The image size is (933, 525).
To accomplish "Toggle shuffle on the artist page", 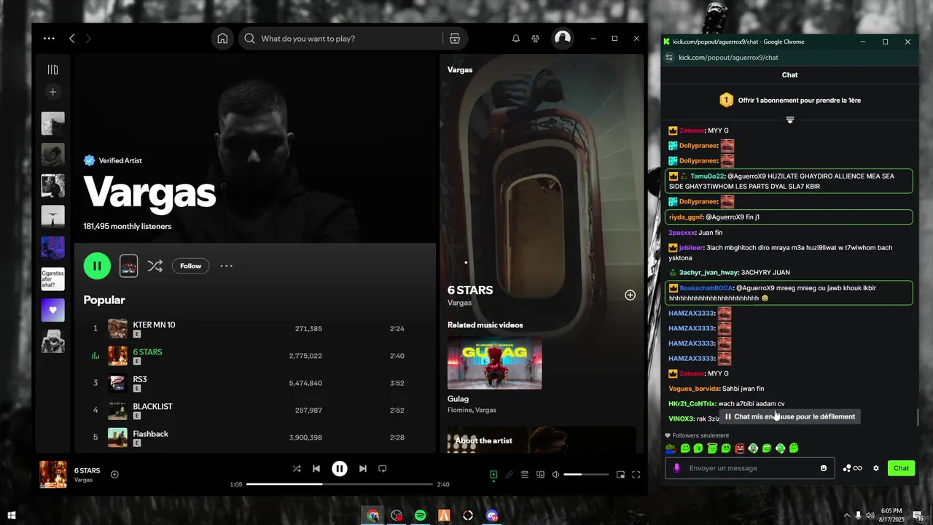I will point(155,266).
